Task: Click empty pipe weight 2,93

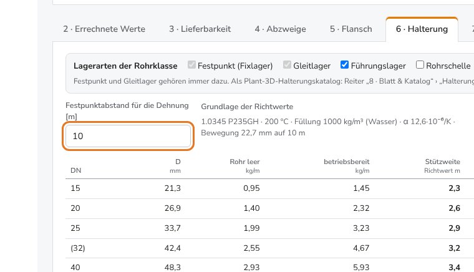Action: (x=251, y=268)
